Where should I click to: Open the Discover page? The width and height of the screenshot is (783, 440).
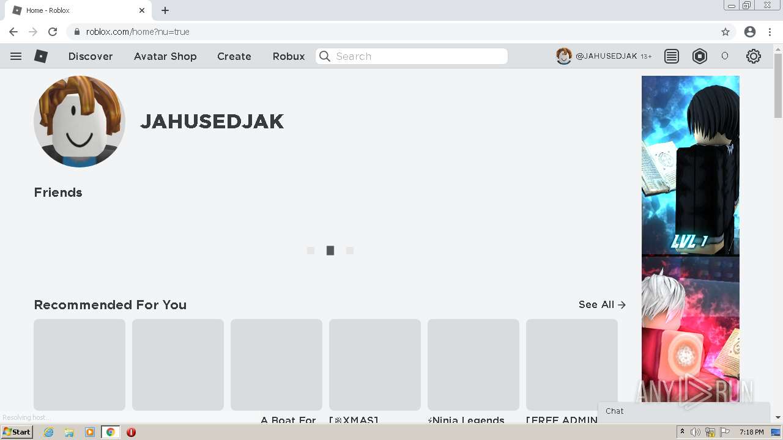click(91, 56)
